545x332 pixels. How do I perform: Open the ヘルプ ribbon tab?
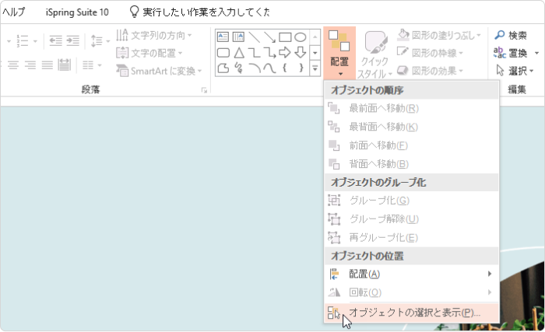coord(13,12)
